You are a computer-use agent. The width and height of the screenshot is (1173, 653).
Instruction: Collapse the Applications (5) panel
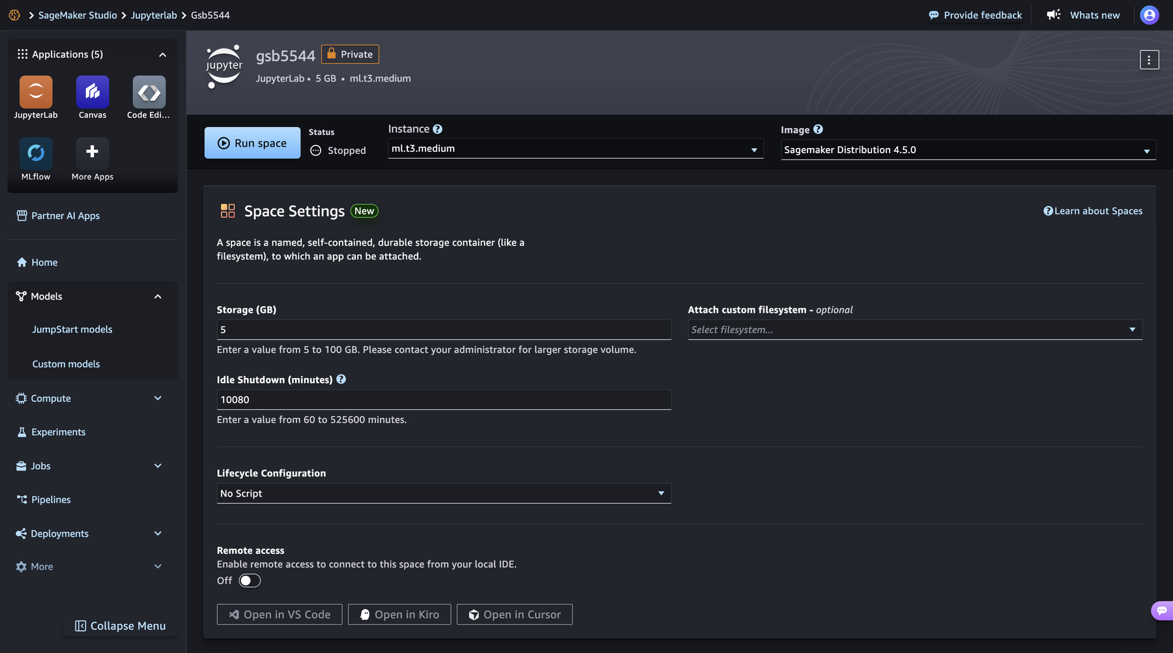pyautogui.click(x=162, y=55)
